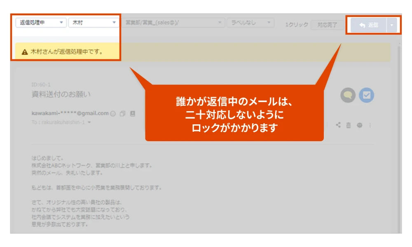Image resolution: width=412 pixels, height=247 pixels.
Task: Expand the To: rakurakuhaishin-1 recipient arrow
Action: click(89, 122)
